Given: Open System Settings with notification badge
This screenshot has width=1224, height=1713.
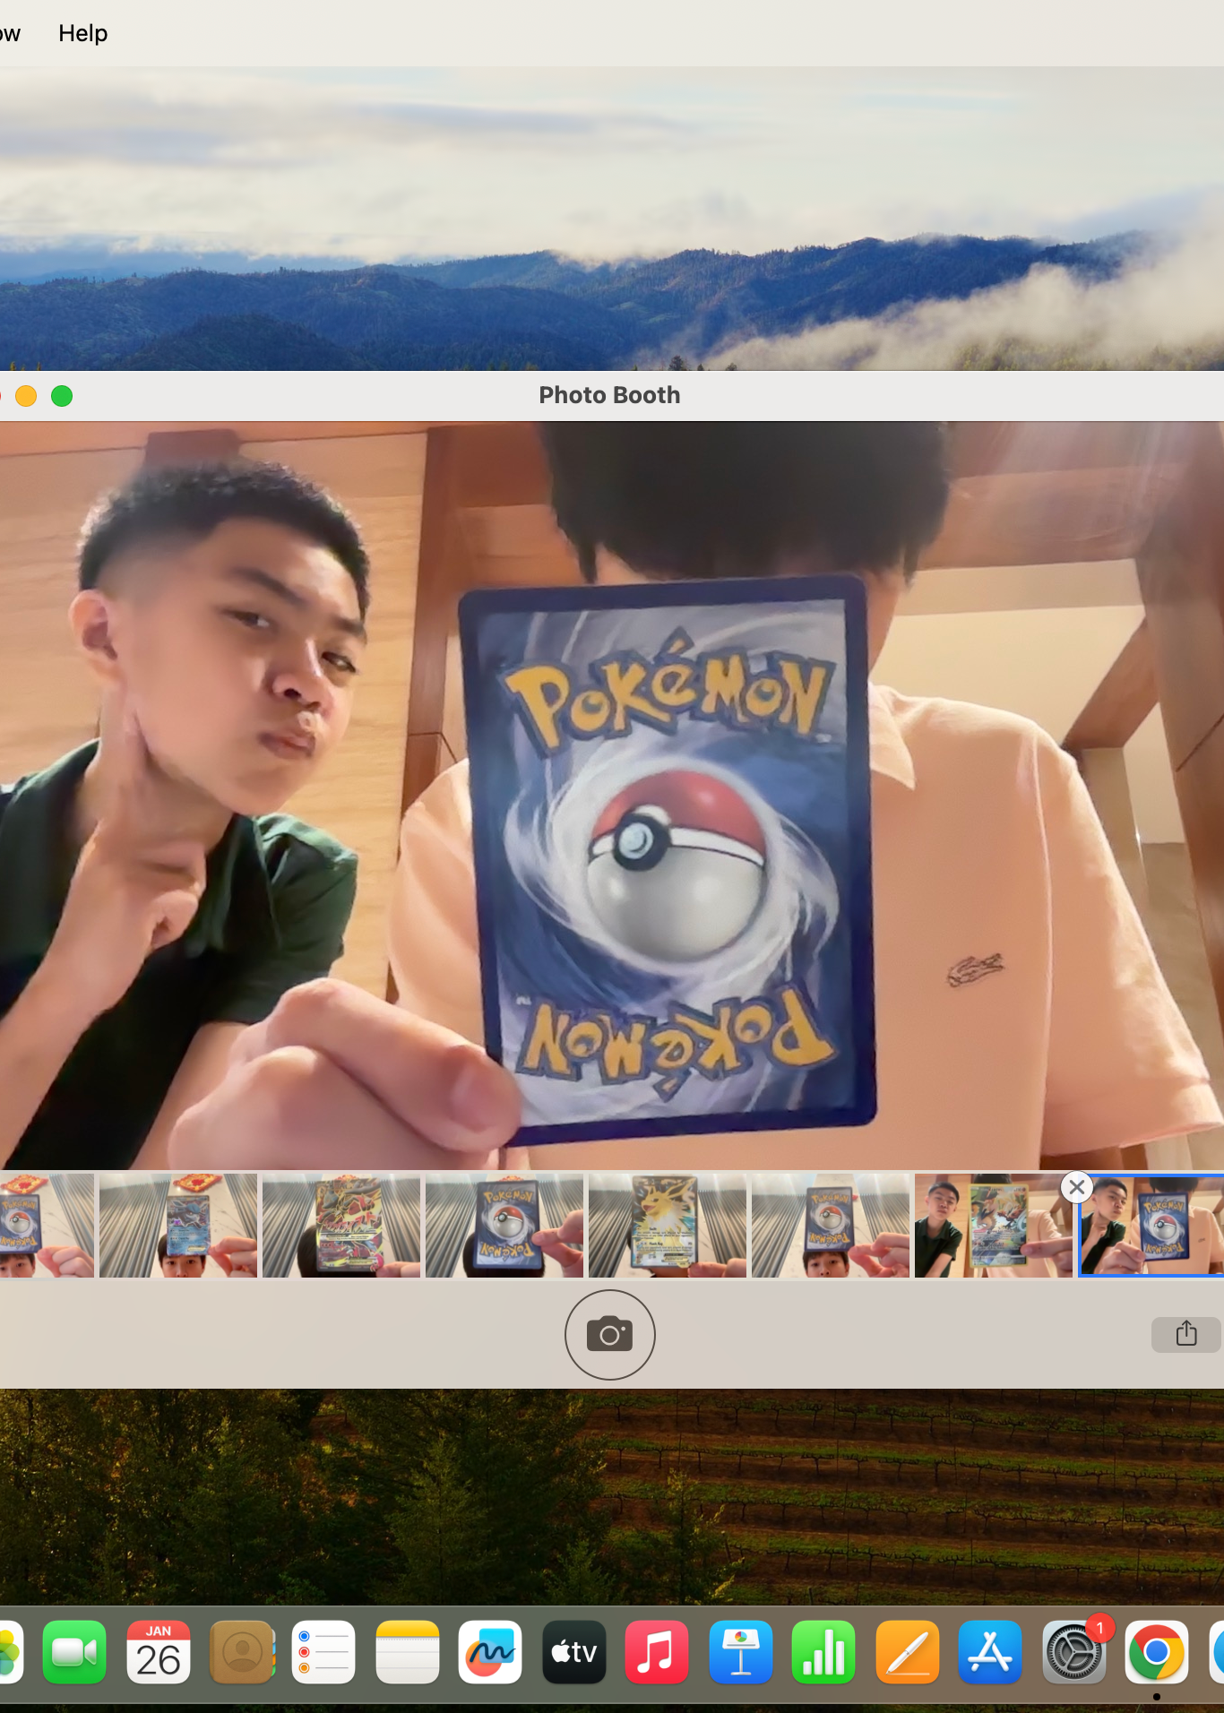Looking at the screenshot, I should coord(1073,1652).
